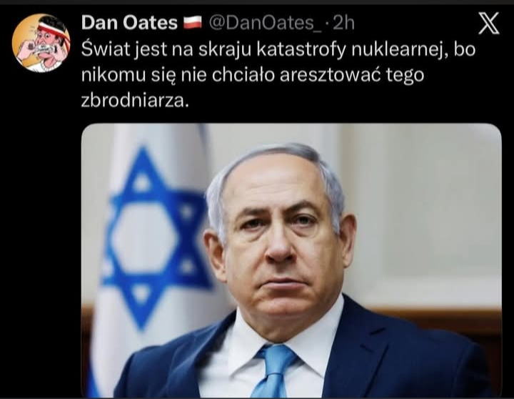Open the Dan Oates display name link
The width and height of the screenshot is (514, 399).
point(129,23)
